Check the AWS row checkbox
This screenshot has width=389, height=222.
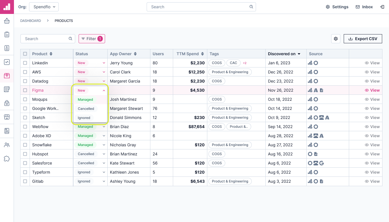[x=25, y=72]
